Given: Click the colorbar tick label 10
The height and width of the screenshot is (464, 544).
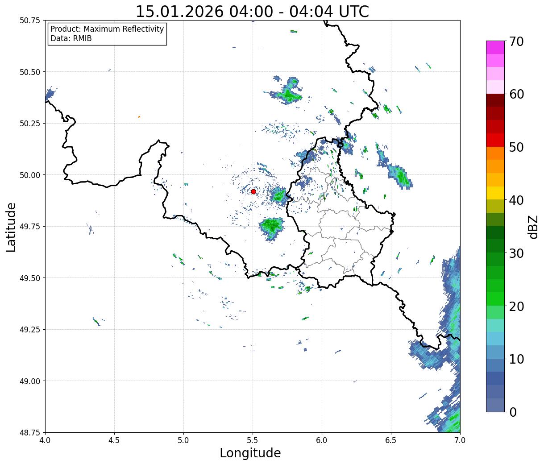Looking at the screenshot, I should pyautogui.click(x=516, y=359).
